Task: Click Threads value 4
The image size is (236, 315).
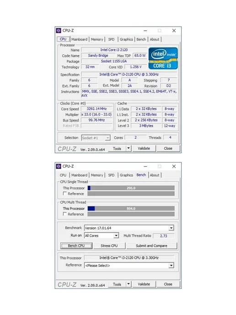Action: 170,137
